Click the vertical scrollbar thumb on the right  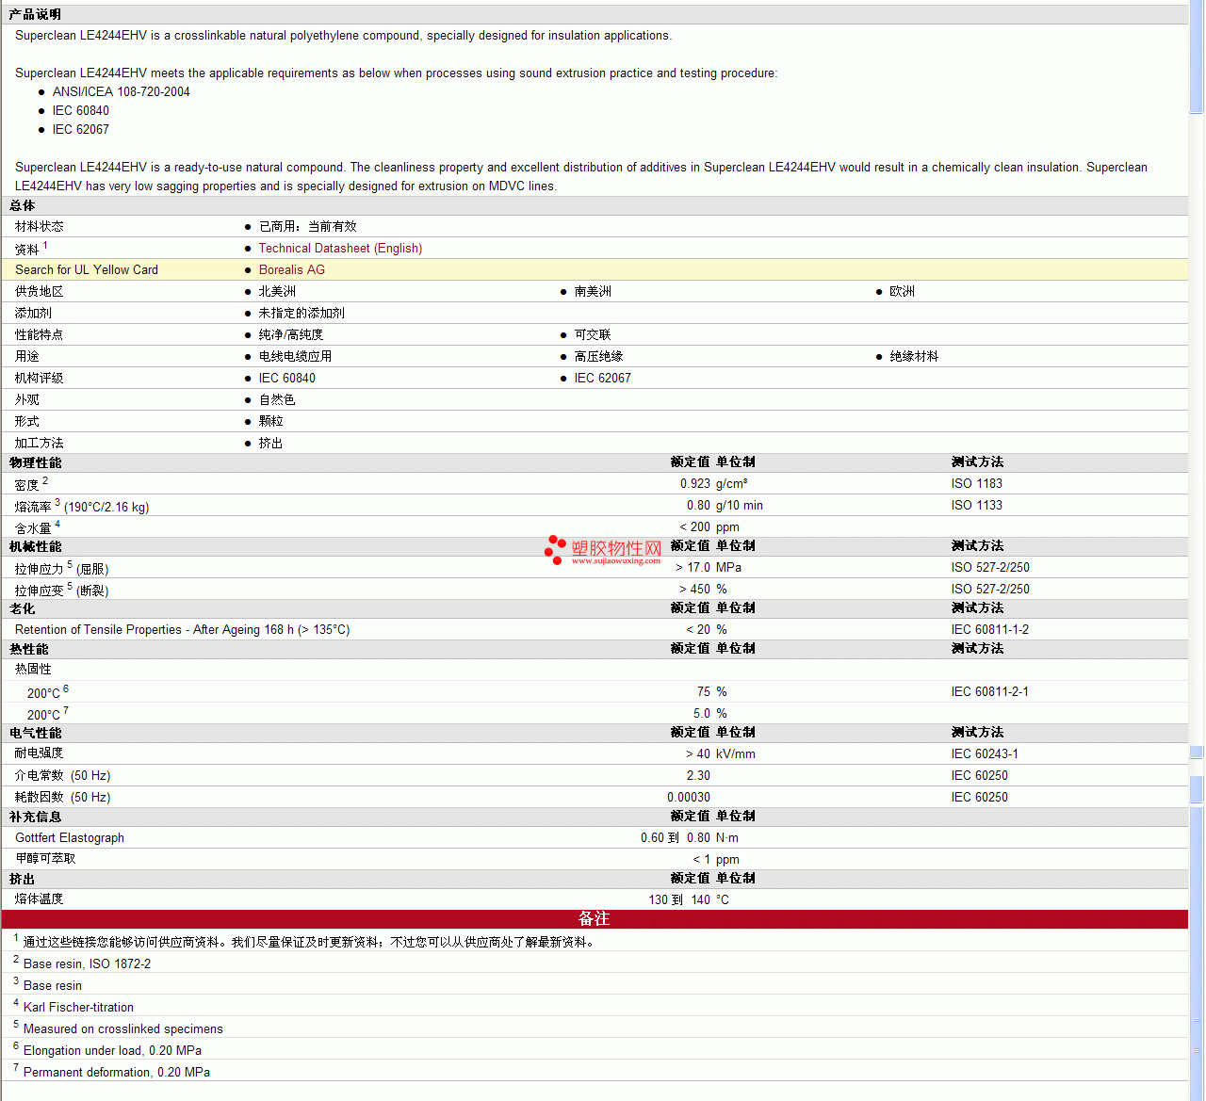point(1197,57)
